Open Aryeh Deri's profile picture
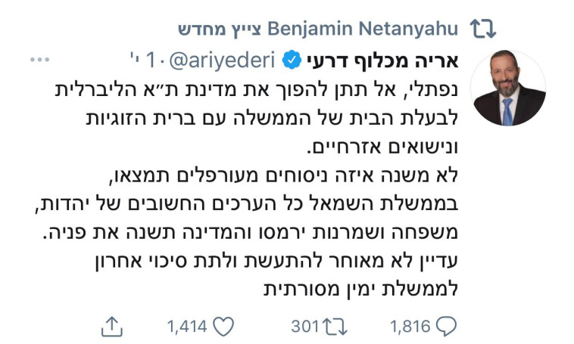Screen dimensions: 574x344 [x=507, y=88]
